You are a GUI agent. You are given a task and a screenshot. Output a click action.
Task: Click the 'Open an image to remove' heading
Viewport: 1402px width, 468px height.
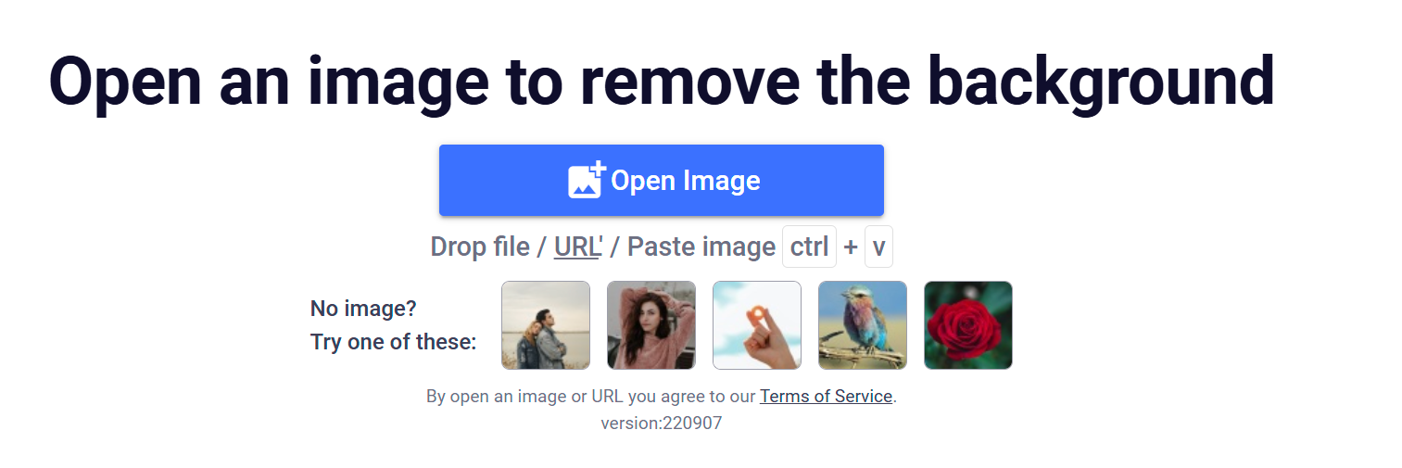[x=423, y=82]
